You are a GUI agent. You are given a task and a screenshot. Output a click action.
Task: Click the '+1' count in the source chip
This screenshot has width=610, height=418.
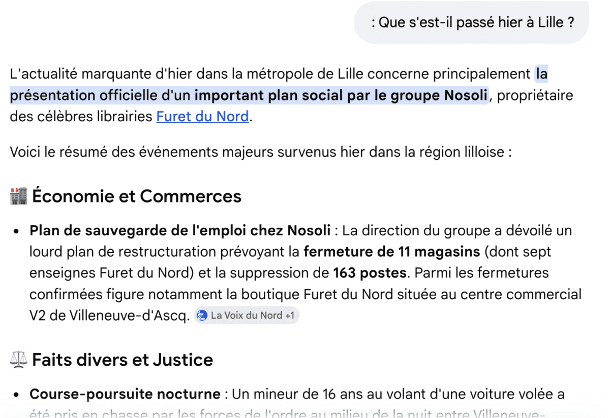click(290, 316)
